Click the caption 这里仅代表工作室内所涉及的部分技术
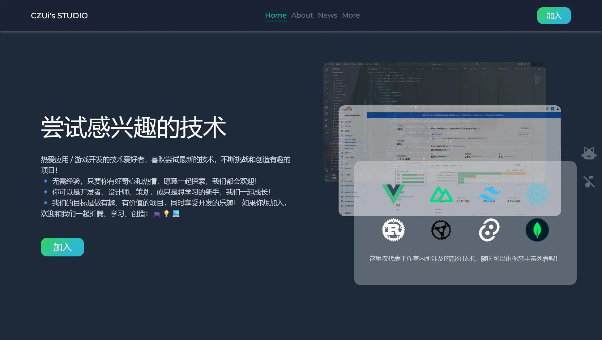602x340 pixels. [422, 259]
